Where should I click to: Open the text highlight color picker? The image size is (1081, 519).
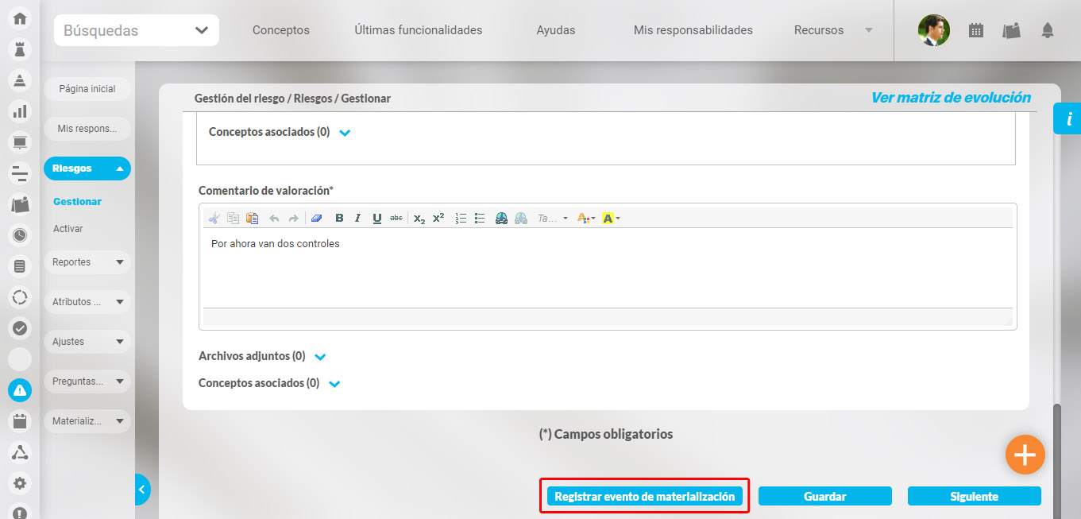pos(610,218)
